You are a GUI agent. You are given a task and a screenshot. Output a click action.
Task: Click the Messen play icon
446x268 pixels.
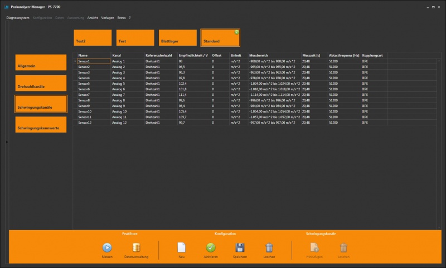click(x=107, y=247)
